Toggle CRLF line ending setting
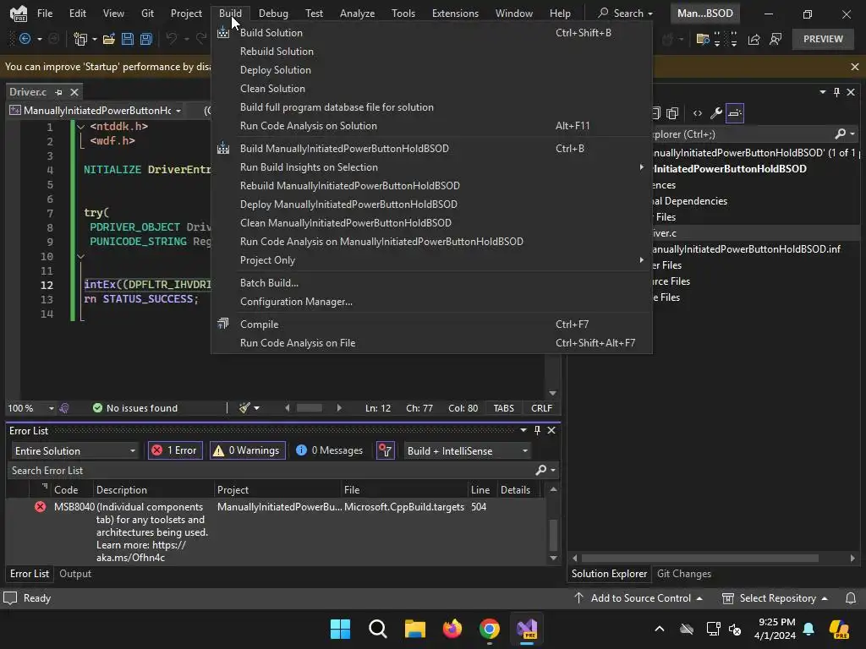Image resolution: width=866 pixels, height=649 pixels. [x=541, y=408]
